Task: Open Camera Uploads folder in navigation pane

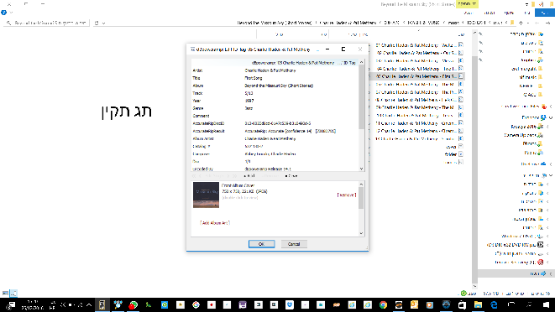Action: 523,135
